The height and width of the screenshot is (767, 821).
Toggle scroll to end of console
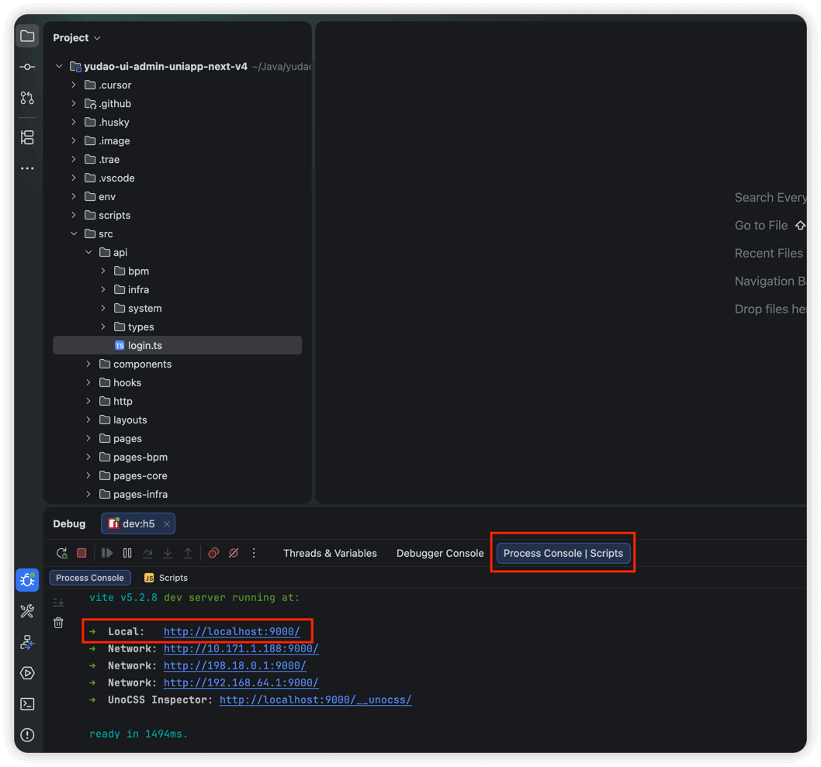tap(58, 603)
